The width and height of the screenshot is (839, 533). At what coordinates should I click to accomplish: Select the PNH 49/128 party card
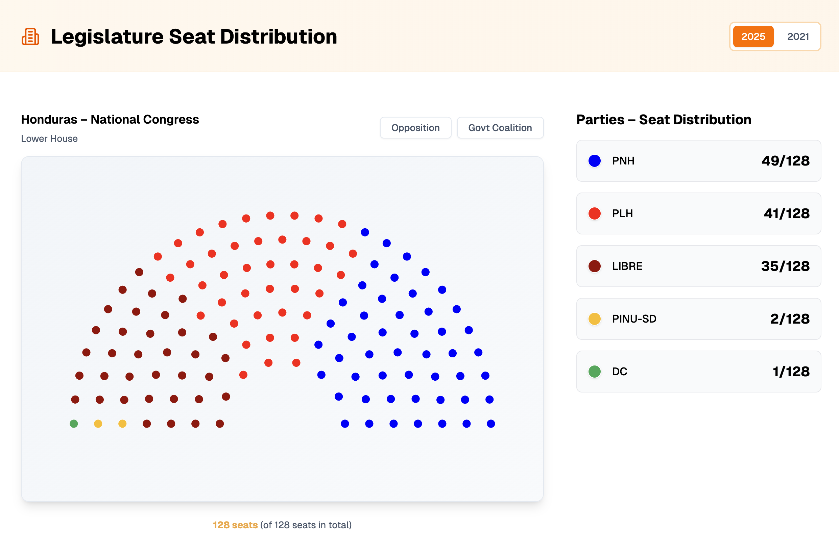click(698, 161)
